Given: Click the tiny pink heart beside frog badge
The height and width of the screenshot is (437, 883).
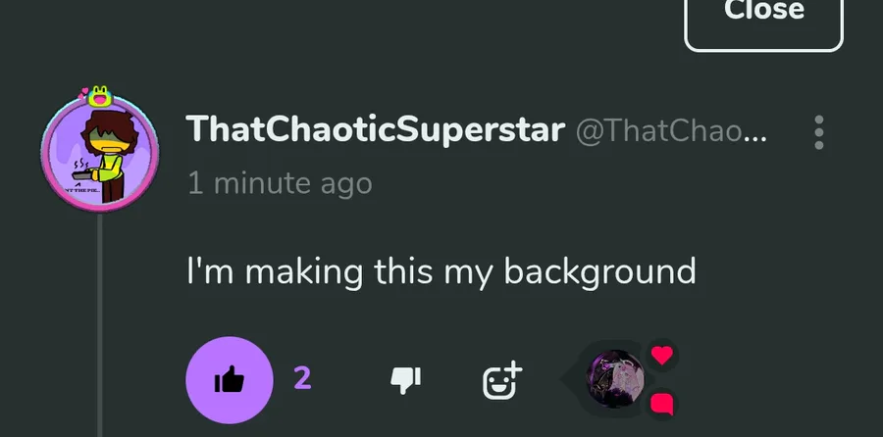Looking at the screenshot, I should coord(84,90).
